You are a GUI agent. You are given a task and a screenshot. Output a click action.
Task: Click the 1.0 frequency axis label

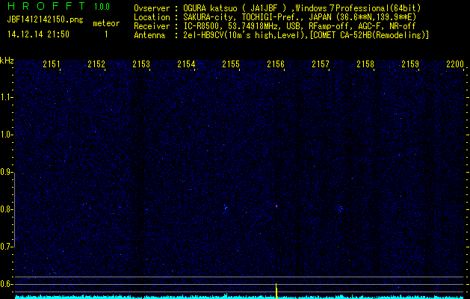tap(6, 135)
